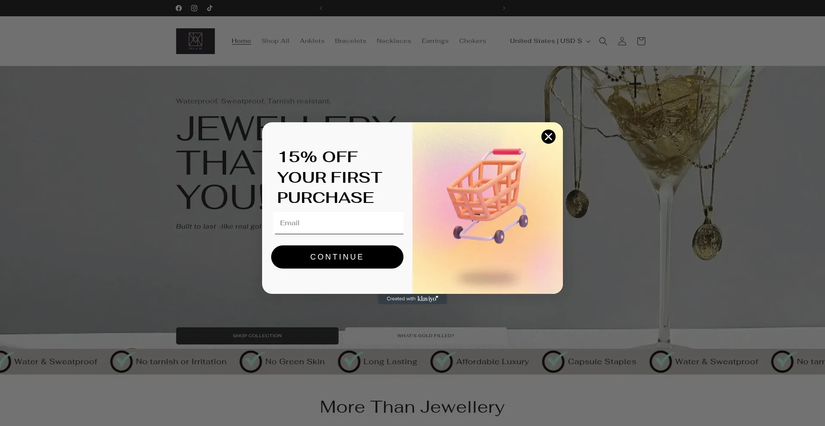Focus the Email input field
The height and width of the screenshot is (426, 825).
tap(339, 223)
